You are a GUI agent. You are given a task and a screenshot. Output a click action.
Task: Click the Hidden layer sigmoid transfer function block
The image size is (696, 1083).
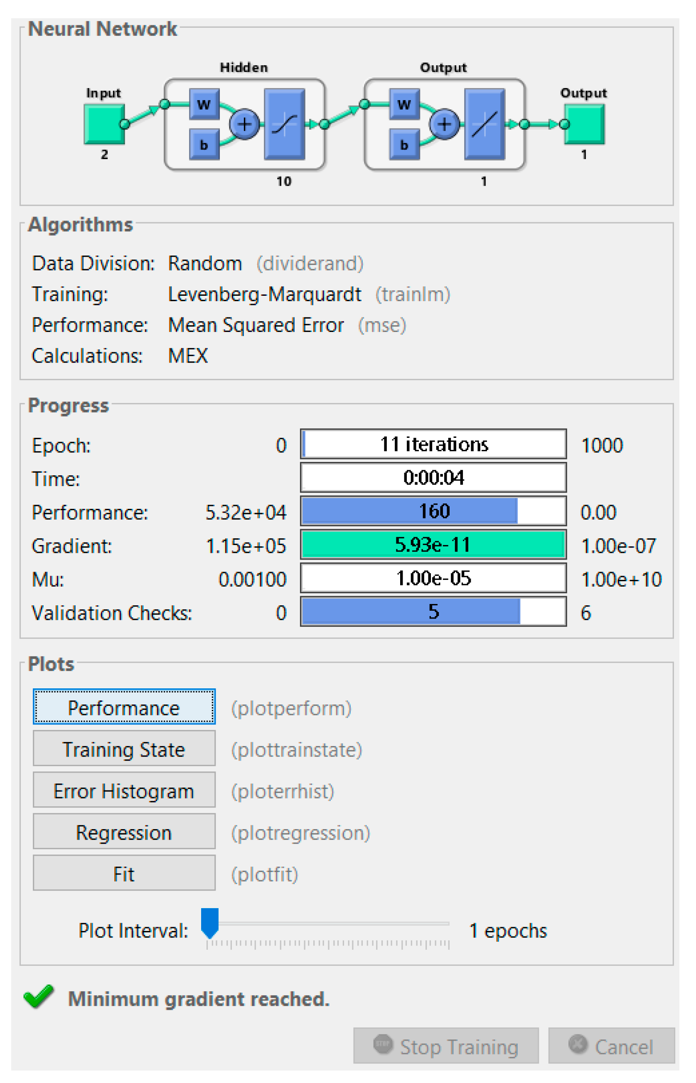click(284, 124)
